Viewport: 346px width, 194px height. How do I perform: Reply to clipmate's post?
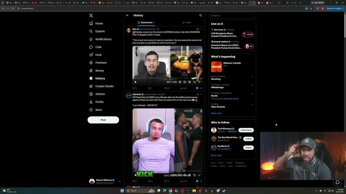[134, 181]
